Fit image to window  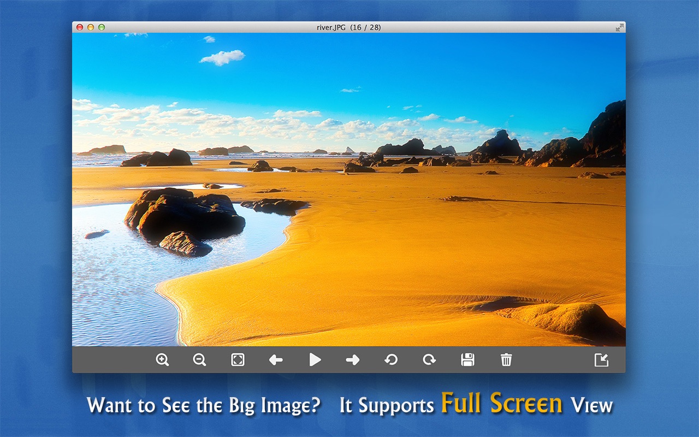tap(238, 360)
